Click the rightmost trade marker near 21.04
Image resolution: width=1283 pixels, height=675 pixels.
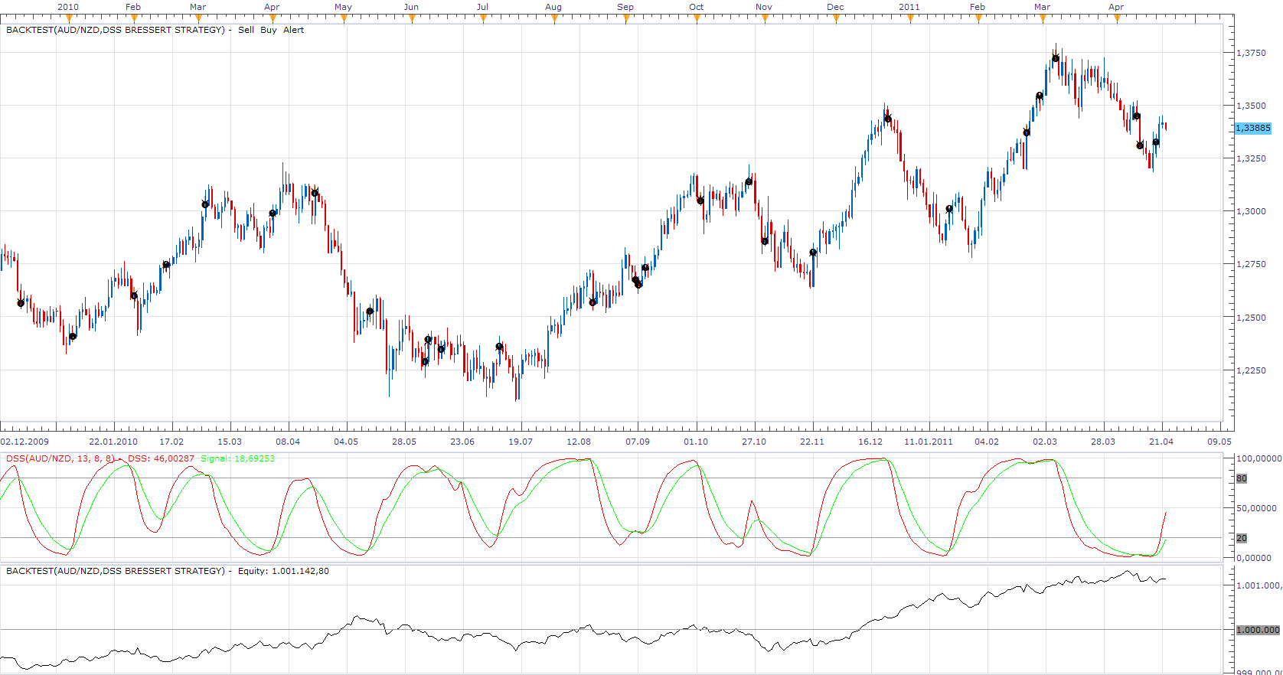click(1156, 142)
